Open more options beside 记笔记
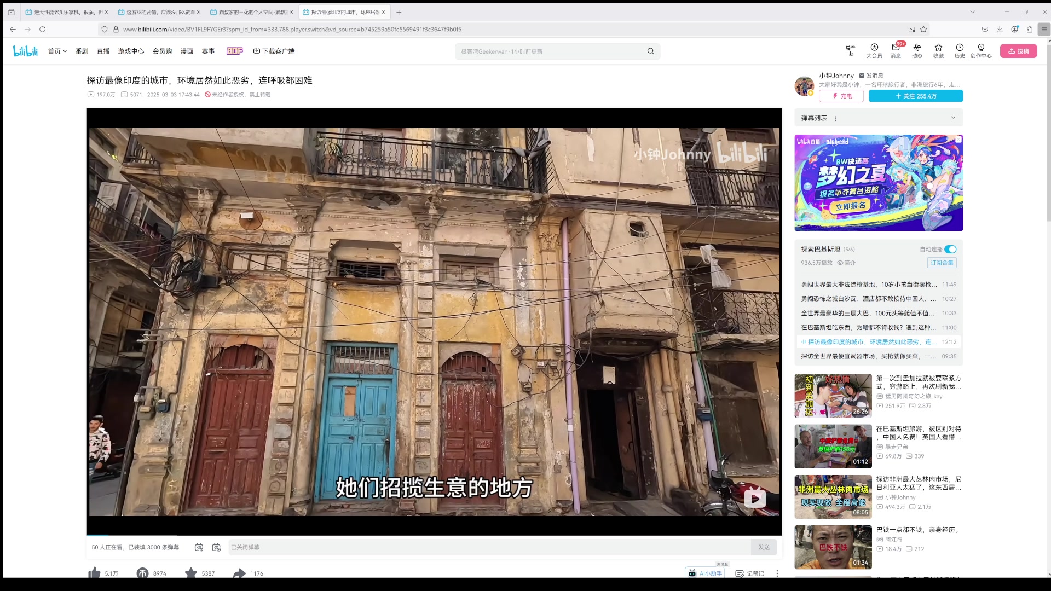The image size is (1051, 591). tap(777, 573)
